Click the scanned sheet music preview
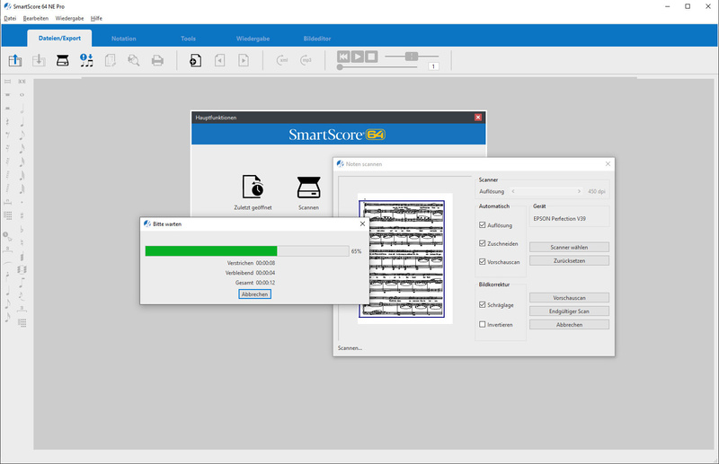The width and height of the screenshot is (719, 464). tap(401, 258)
